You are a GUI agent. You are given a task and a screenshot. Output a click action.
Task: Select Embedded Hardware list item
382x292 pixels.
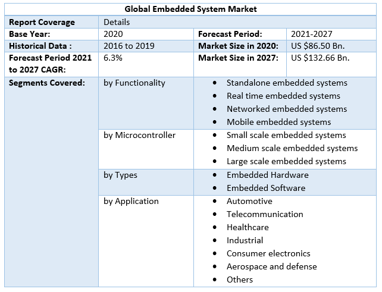[267, 175]
